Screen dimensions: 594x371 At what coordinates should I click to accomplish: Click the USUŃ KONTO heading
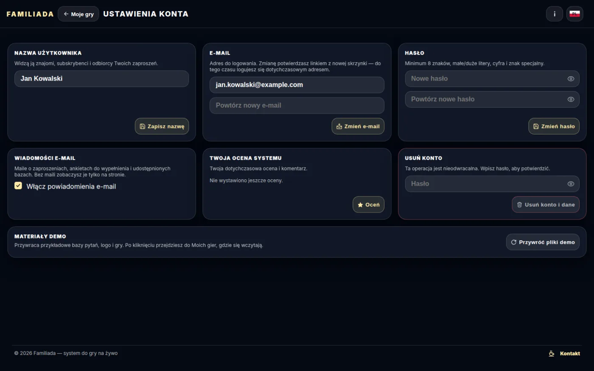coord(423,158)
